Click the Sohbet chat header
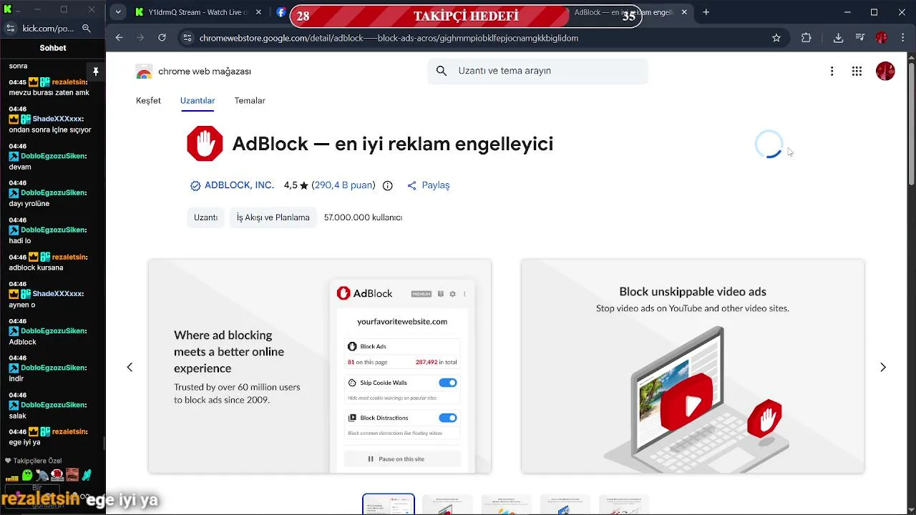Image resolution: width=916 pixels, height=515 pixels. (x=53, y=48)
